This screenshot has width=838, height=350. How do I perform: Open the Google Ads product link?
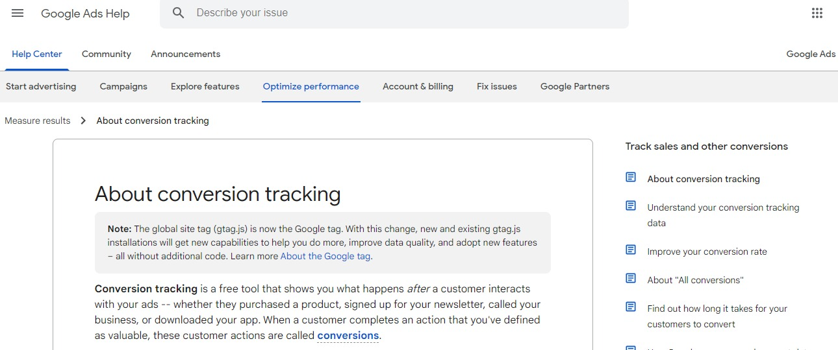(x=810, y=54)
